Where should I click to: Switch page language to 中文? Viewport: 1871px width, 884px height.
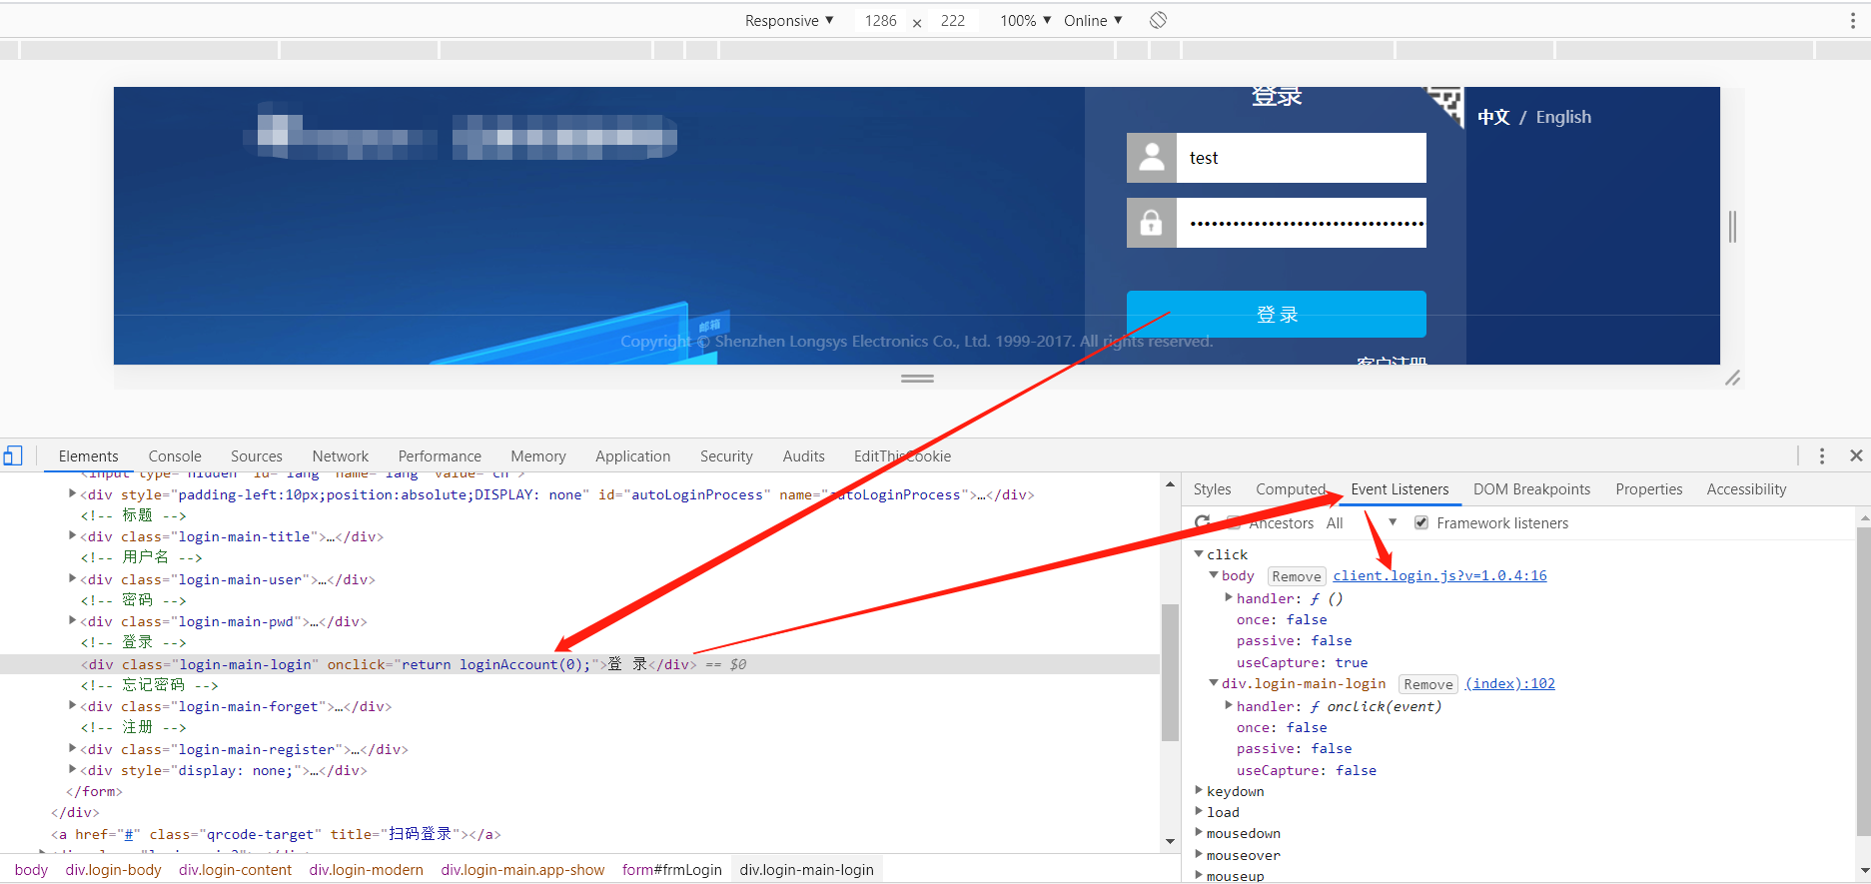click(1493, 117)
